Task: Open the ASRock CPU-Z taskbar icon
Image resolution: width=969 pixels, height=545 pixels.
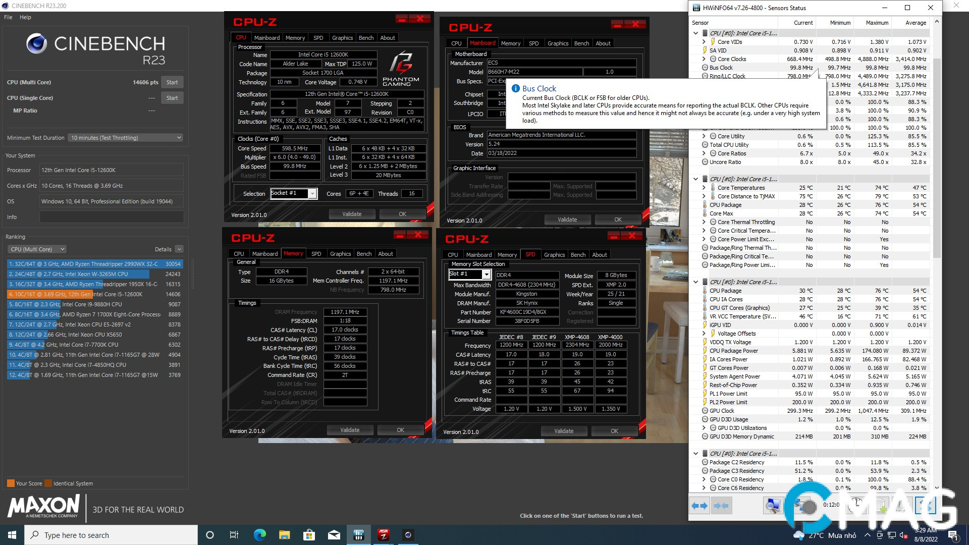Action: point(384,535)
